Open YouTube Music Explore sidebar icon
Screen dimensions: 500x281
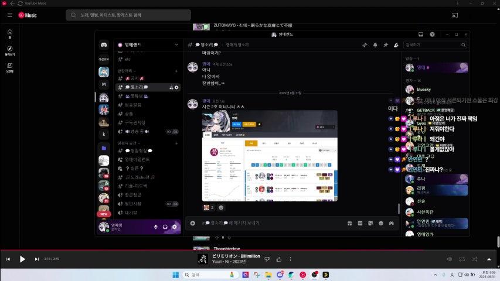pos(10,50)
